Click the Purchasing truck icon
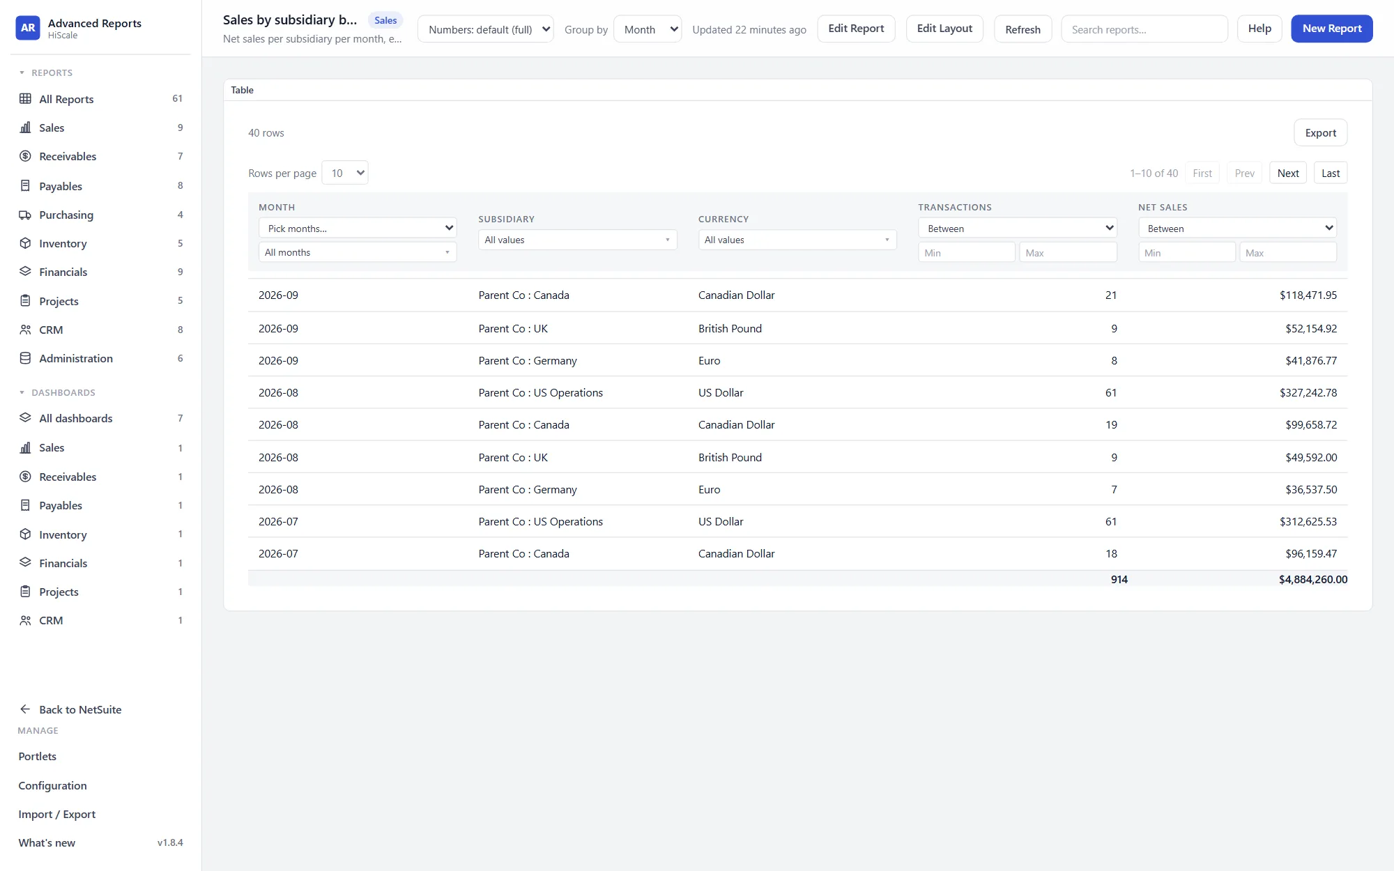 pos(25,215)
